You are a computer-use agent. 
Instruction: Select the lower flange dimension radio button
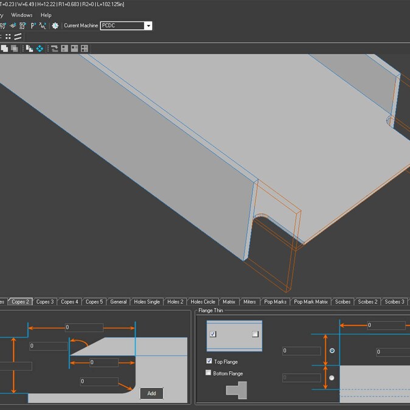[x=332, y=378]
